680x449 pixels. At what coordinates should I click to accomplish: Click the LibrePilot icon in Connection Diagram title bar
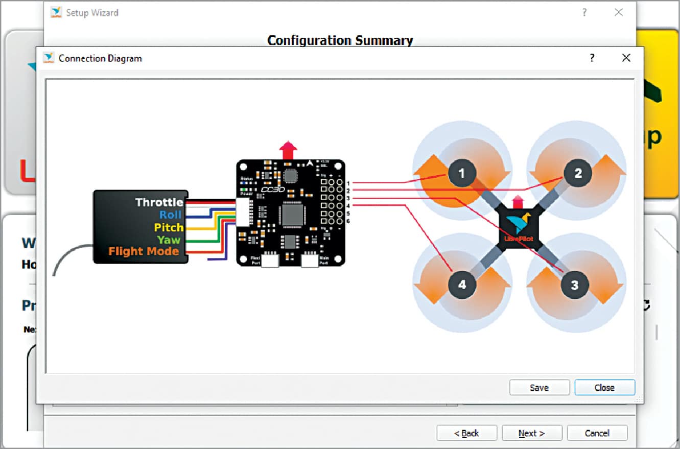[48, 58]
